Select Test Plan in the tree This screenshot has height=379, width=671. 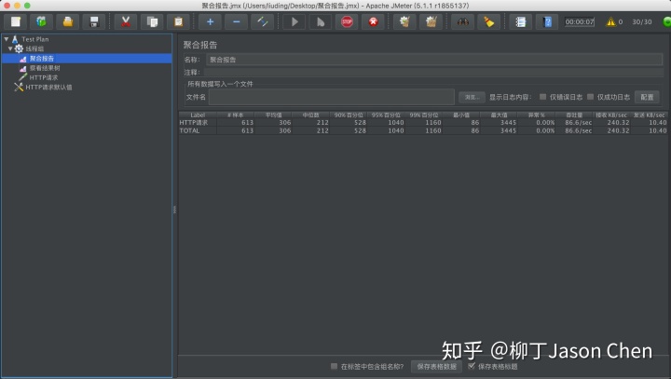point(35,39)
